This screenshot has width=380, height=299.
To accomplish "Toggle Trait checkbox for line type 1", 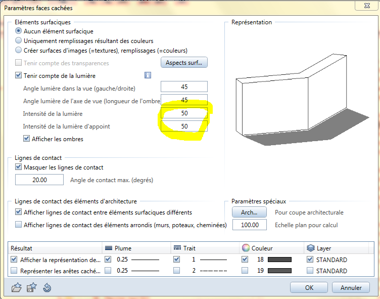I will pos(177,260).
